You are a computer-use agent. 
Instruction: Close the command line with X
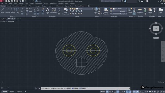click(37, 88)
